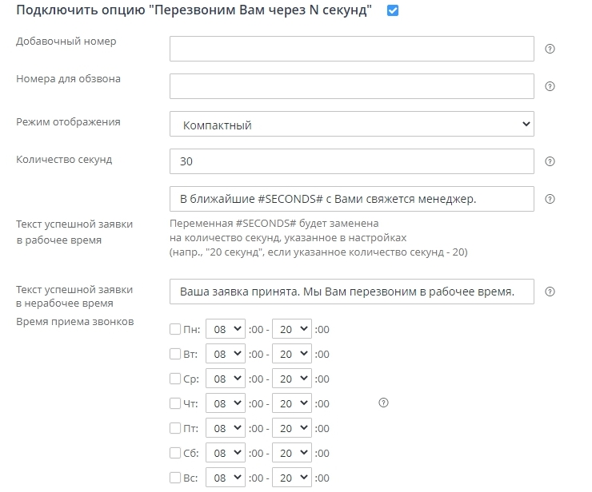The image size is (592, 492).
Task: Open Режим отображения dropdown showing Компактный
Action: point(352,124)
